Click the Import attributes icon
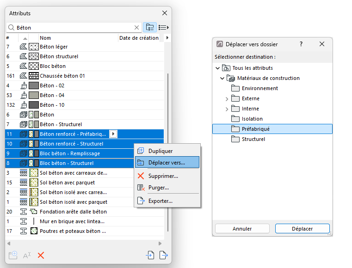This screenshot has width=352, height=268. click(150, 255)
